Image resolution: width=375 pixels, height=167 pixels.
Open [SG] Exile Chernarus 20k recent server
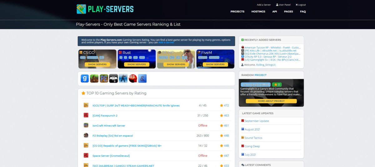click(272, 53)
